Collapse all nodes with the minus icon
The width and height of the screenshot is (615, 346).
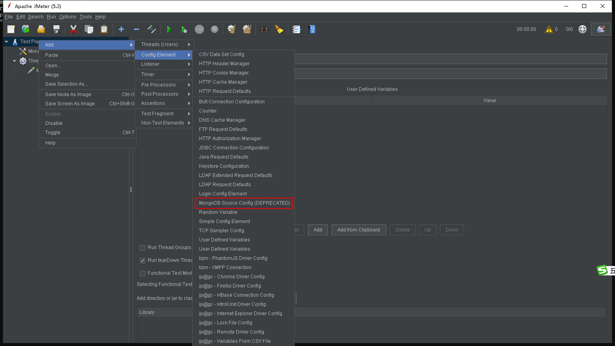click(x=137, y=29)
